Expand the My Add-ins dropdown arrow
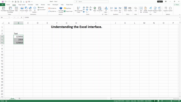181x102 pixels. 57,11
